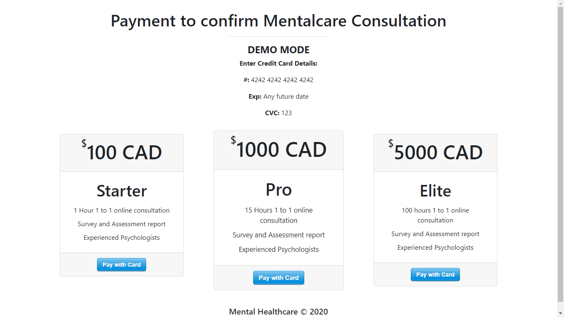Viewport: 564px width, 317px height.
Task: Click the 15 Hours consultation text in Pro
Action: coord(279,215)
